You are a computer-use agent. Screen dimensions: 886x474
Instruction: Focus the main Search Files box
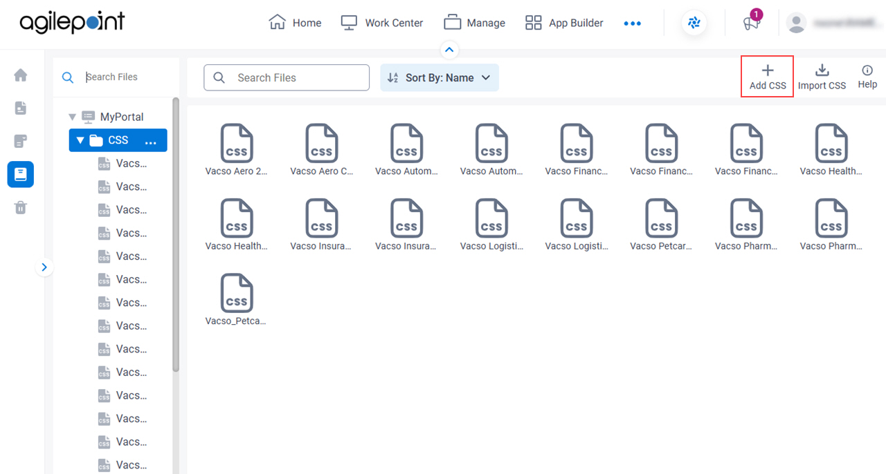point(287,77)
